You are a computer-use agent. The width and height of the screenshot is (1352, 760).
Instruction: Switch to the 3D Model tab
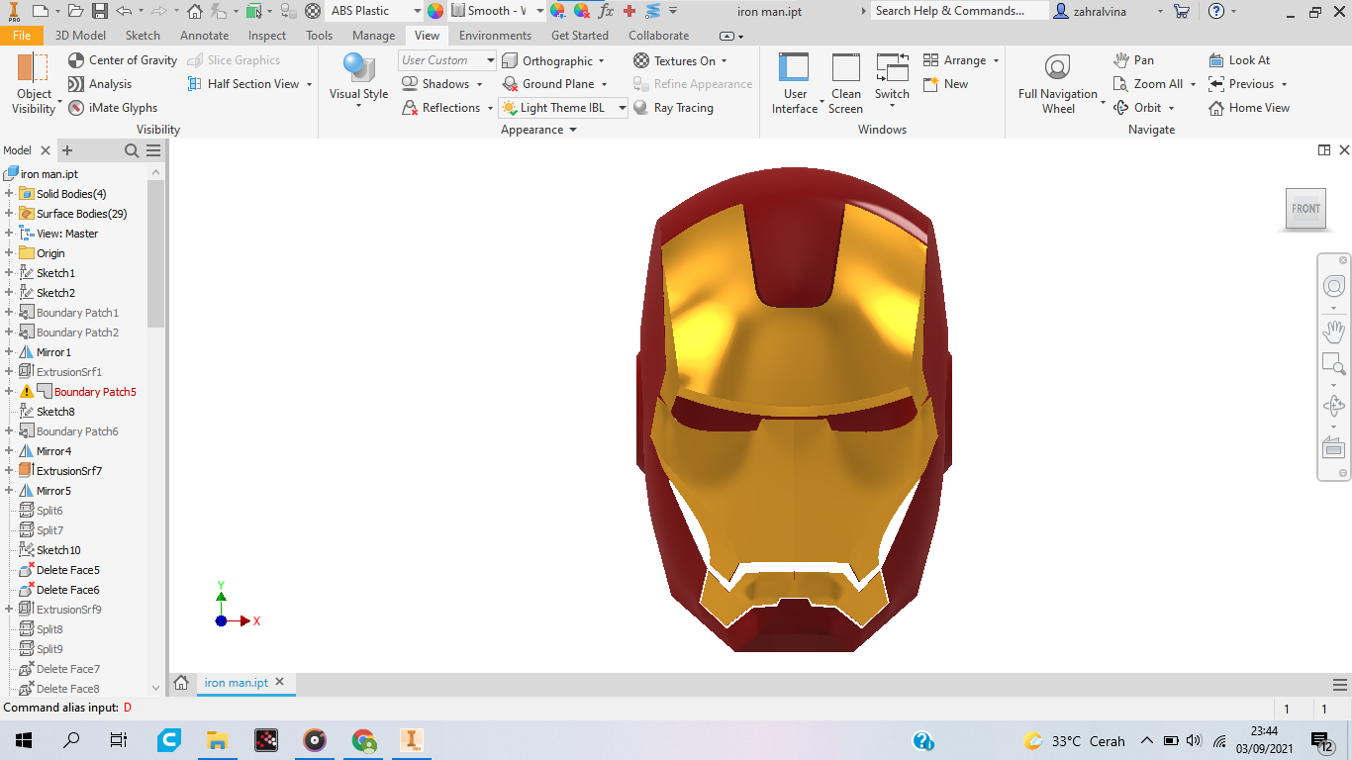tap(80, 36)
